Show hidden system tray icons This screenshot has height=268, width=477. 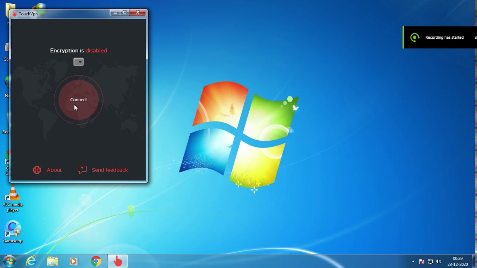(413, 262)
